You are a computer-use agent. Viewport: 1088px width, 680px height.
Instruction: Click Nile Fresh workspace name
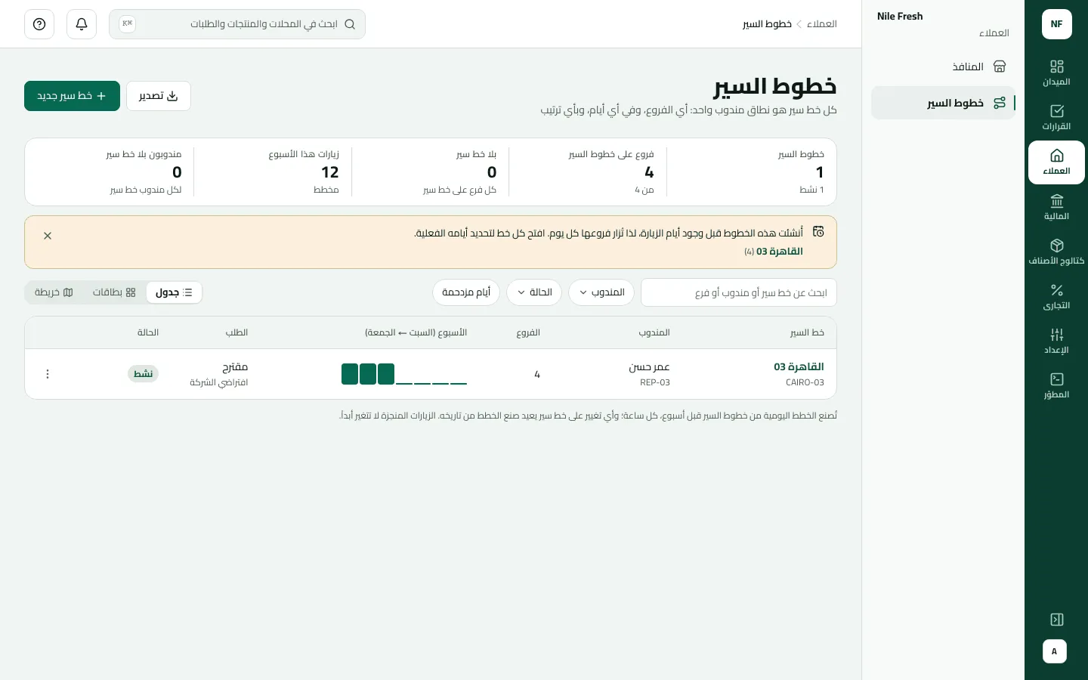pos(900,16)
